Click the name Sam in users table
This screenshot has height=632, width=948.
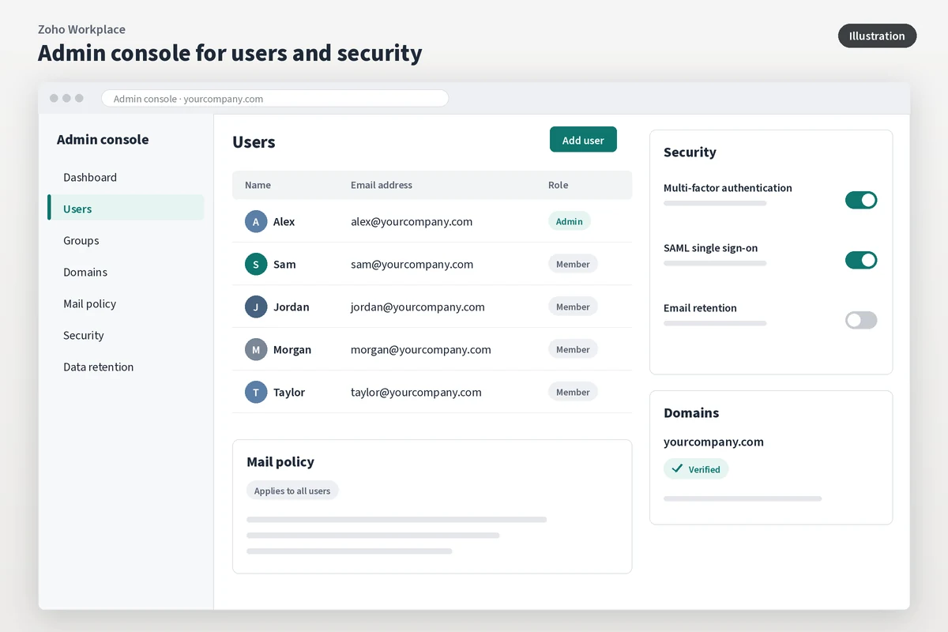coord(284,264)
